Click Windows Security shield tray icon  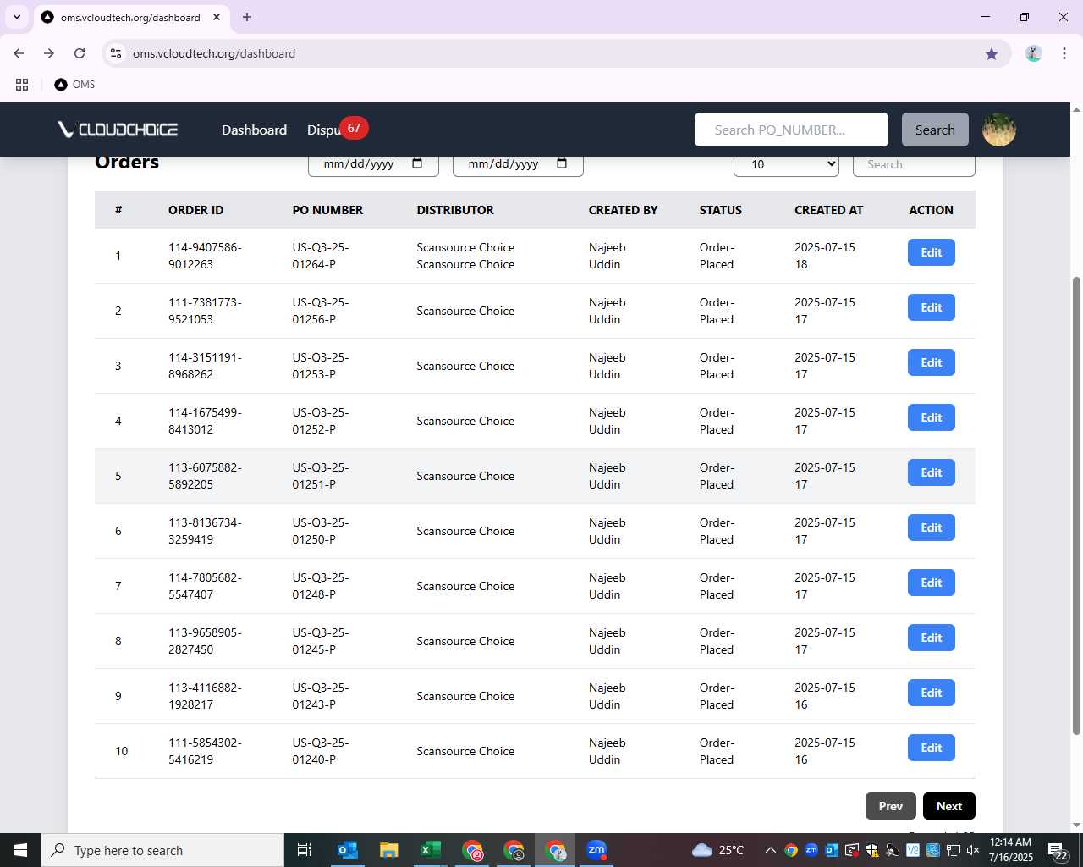[x=872, y=850]
